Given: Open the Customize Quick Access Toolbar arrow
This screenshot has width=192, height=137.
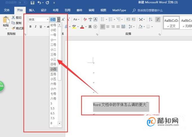Looking at the screenshot, I should pyautogui.click(x=54, y=3).
